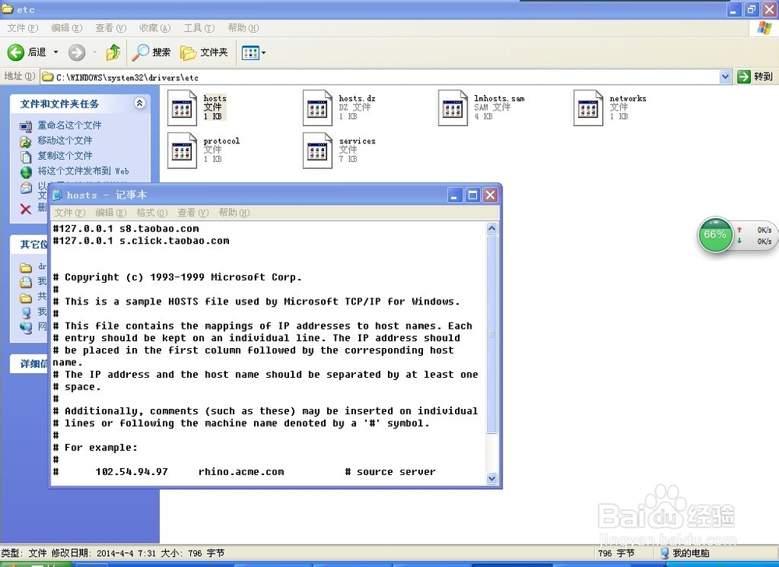
Task: Click the Go (转到) button
Action: coord(755,76)
